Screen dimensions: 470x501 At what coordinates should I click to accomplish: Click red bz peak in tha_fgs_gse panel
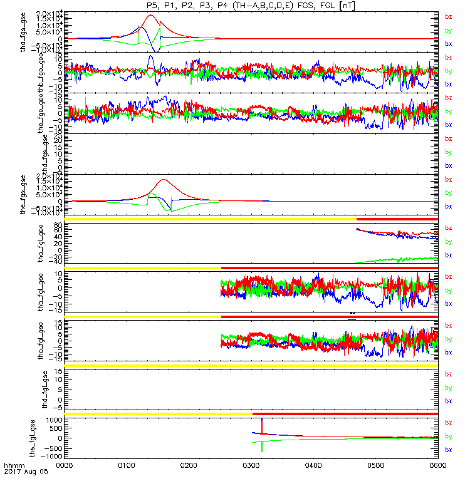click(150, 15)
